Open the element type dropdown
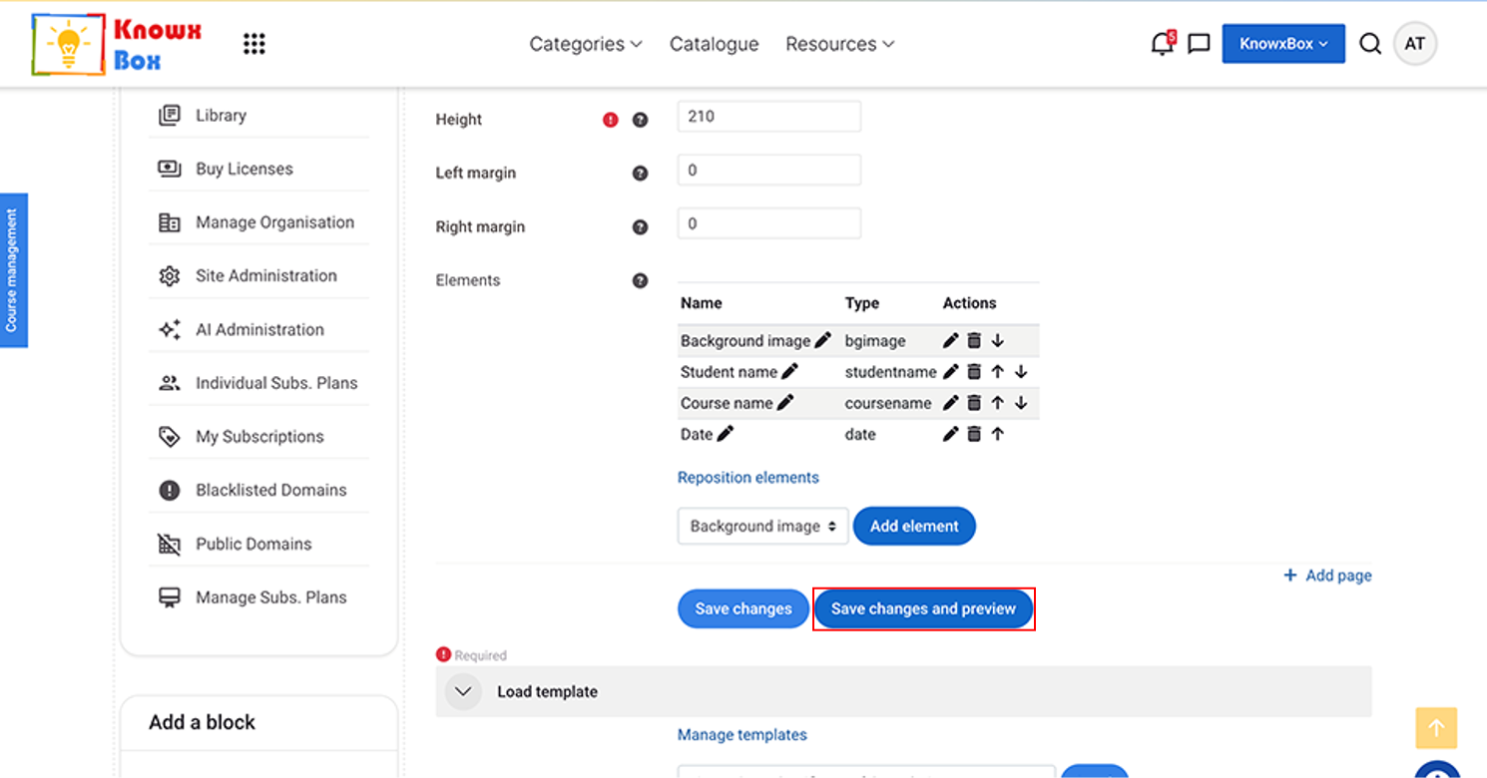The height and width of the screenshot is (778, 1487). click(763, 526)
